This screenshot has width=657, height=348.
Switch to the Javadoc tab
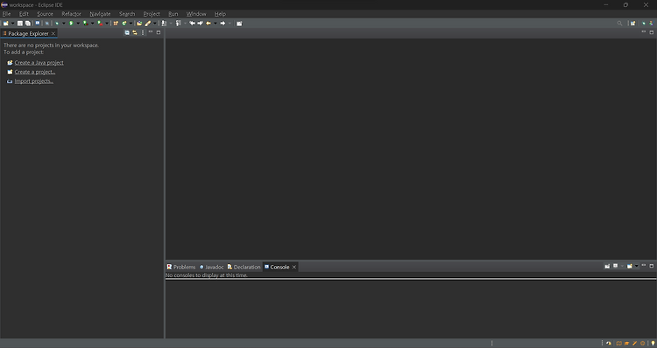(211, 267)
